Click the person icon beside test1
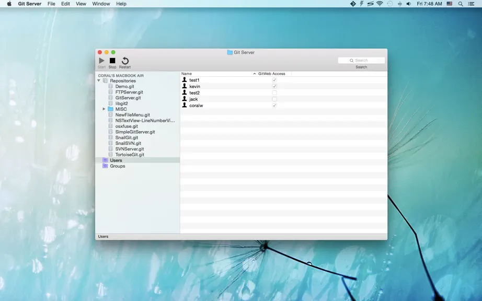 click(185, 79)
